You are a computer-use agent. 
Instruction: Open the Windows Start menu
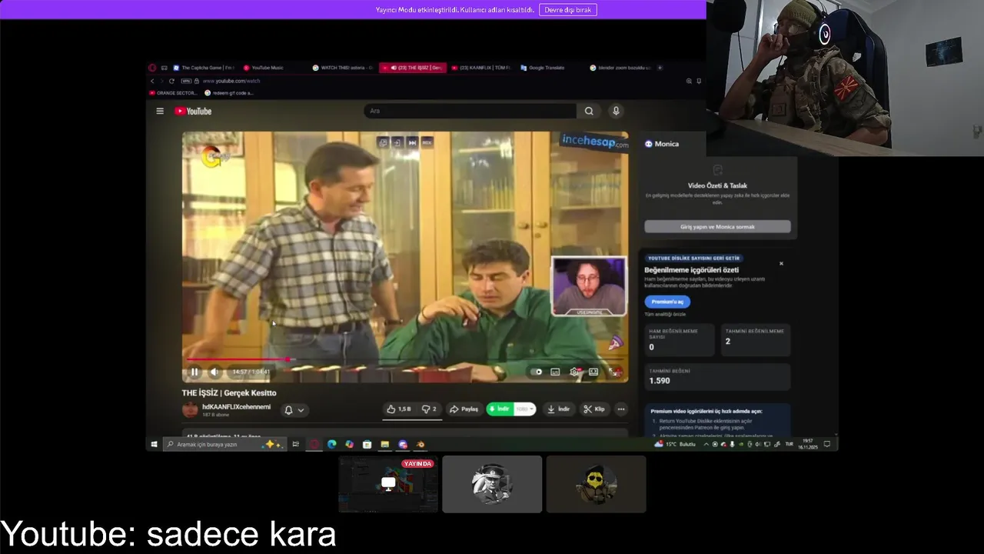coord(154,444)
